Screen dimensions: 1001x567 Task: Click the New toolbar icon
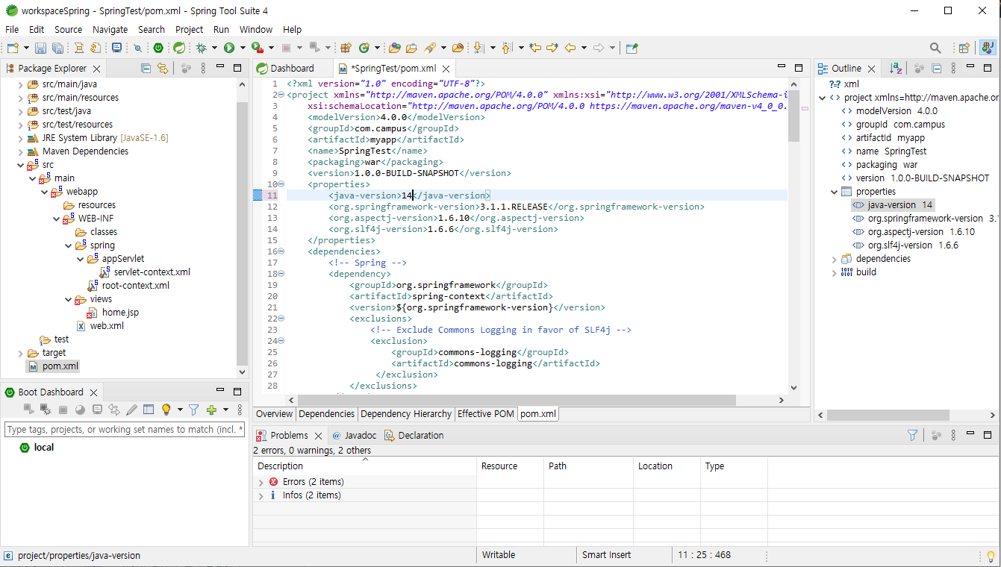tap(12, 48)
